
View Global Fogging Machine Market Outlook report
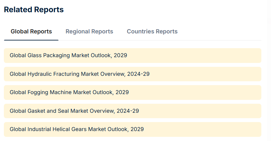[x=69, y=93]
